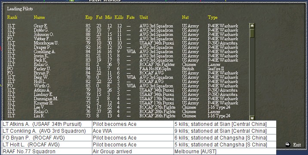Sort by the Type column header

(x=213, y=18)
